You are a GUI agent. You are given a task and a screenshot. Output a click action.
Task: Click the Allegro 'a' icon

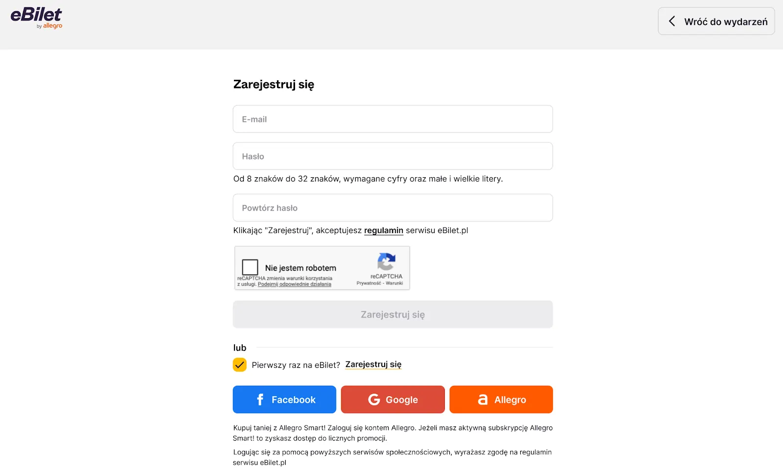(483, 399)
